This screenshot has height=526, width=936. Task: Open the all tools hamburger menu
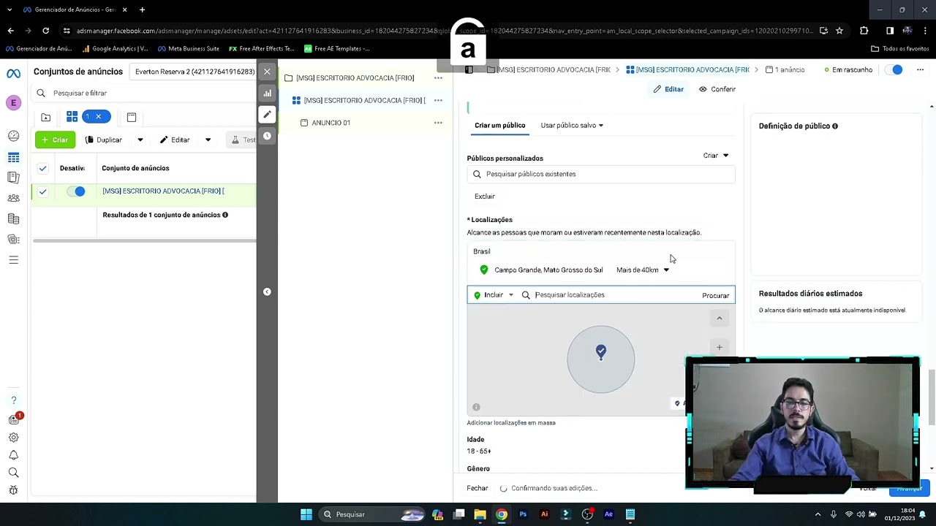pyautogui.click(x=13, y=259)
